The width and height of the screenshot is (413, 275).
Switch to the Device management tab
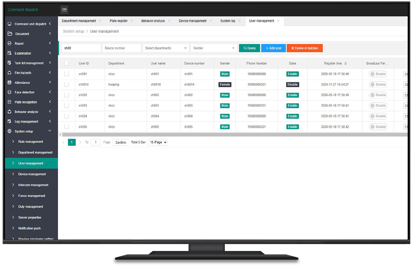pos(192,21)
